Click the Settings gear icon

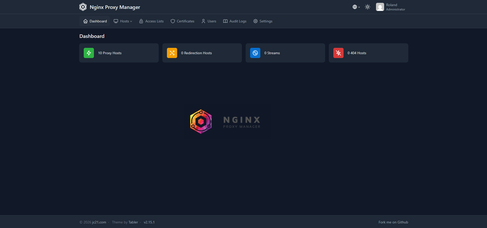pos(255,21)
